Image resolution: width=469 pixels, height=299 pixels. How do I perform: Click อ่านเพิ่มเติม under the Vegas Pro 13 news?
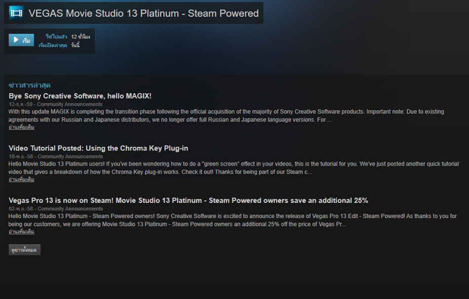[21, 231]
